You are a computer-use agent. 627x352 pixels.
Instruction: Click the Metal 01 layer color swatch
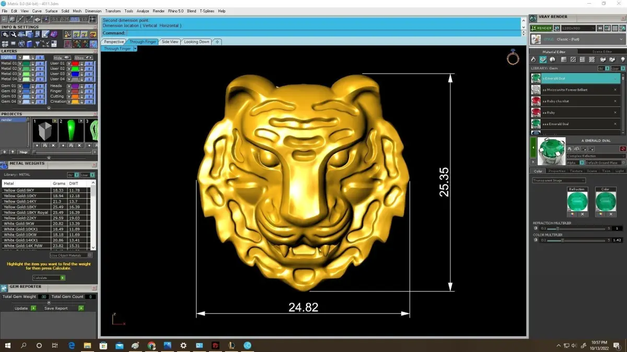[26, 63]
